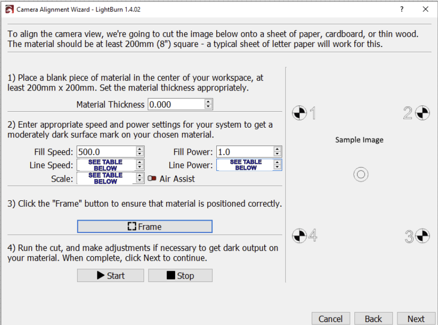Close the Camera Alignment Wizard window
This screenshot has height=325, width=438.
[x=426, y=9]
